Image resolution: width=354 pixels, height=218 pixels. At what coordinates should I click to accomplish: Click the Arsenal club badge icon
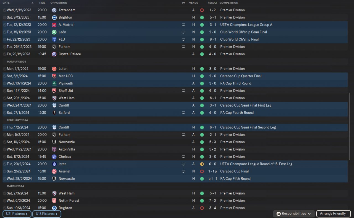54,171
